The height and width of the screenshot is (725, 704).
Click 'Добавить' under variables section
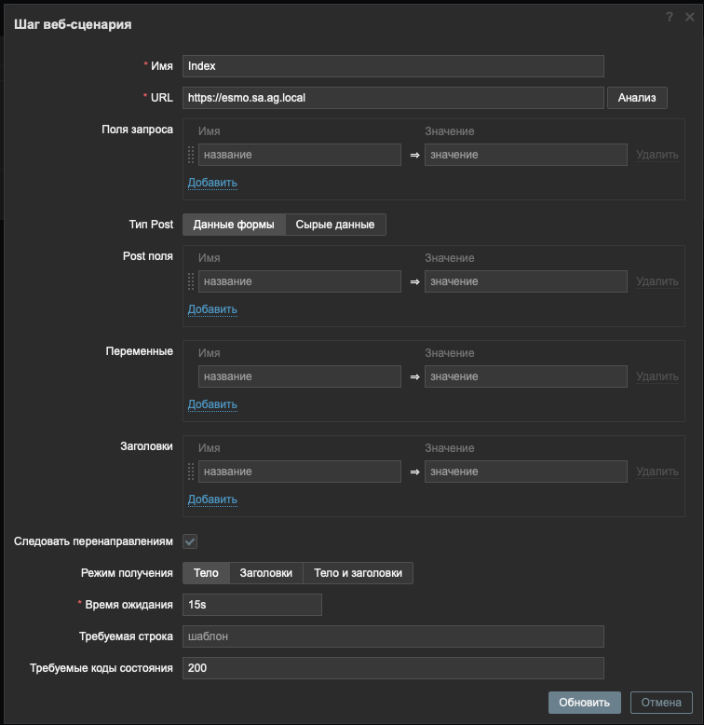tap(212, 404)
